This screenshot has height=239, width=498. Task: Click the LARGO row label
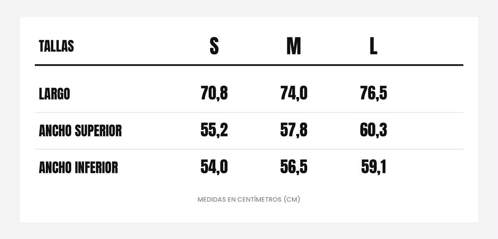(54, 94)
